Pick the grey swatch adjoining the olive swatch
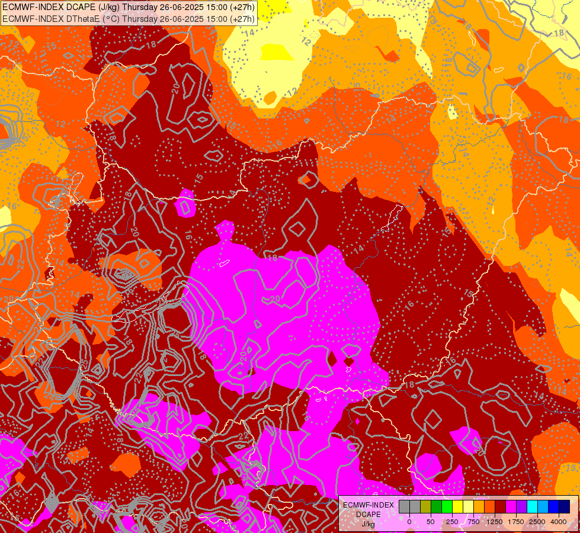Viewport: 580px width, 533px height. (415, 506)
